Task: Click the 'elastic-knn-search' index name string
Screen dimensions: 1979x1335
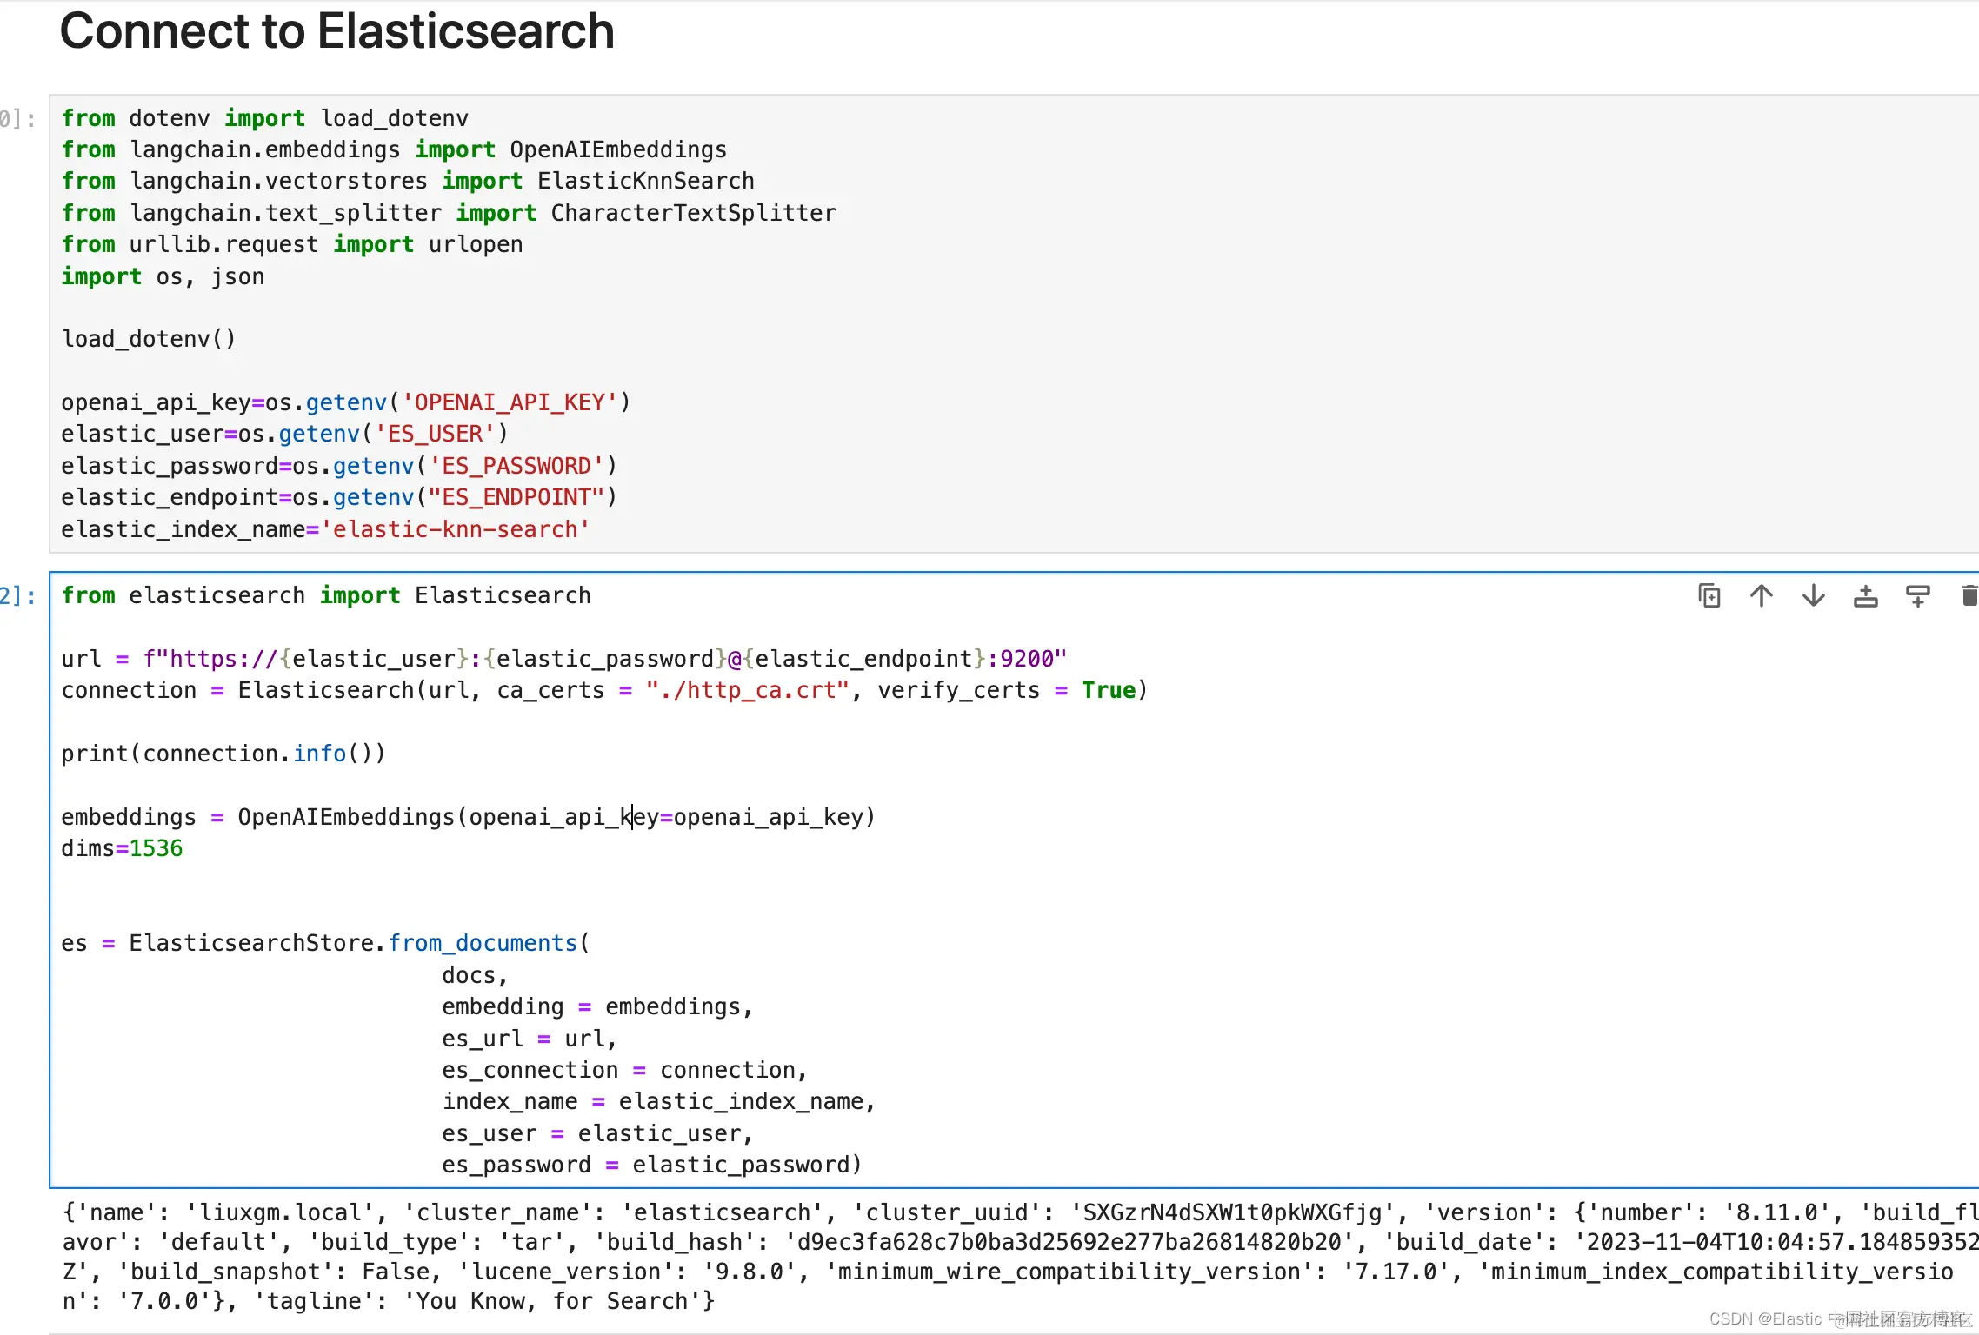Action: (x=456, y=529)
